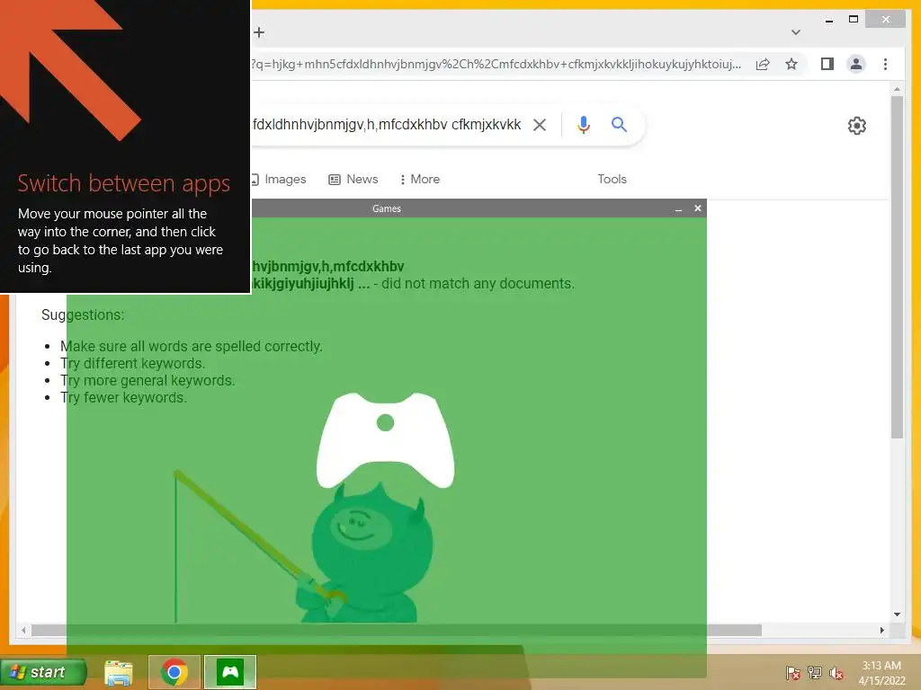The width and height of the screenshot is (921, 690).
Task: Open a new Chrome tab with plus button
Action: click(x=259, y=32)
